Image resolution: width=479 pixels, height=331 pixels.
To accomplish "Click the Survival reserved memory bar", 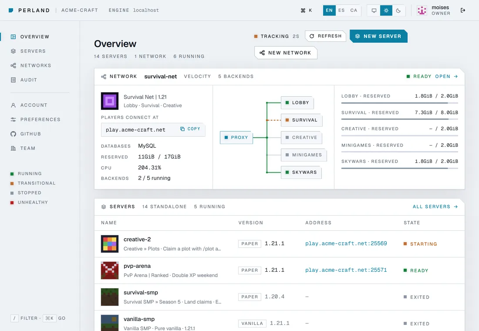I will coord(400,119).
